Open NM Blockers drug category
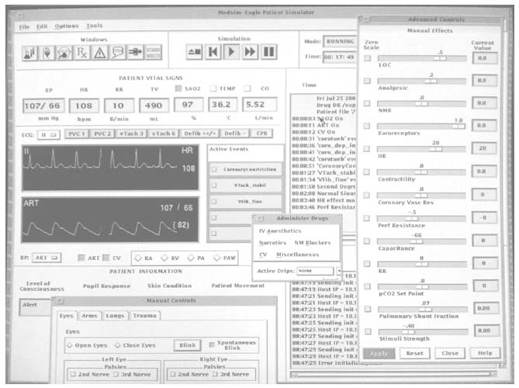 [x=313, y=243]
